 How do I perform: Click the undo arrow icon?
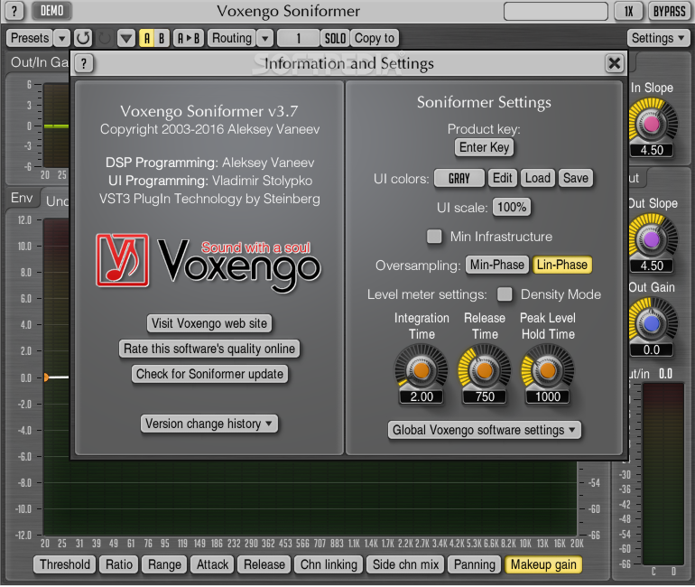[x=83, y=38]
